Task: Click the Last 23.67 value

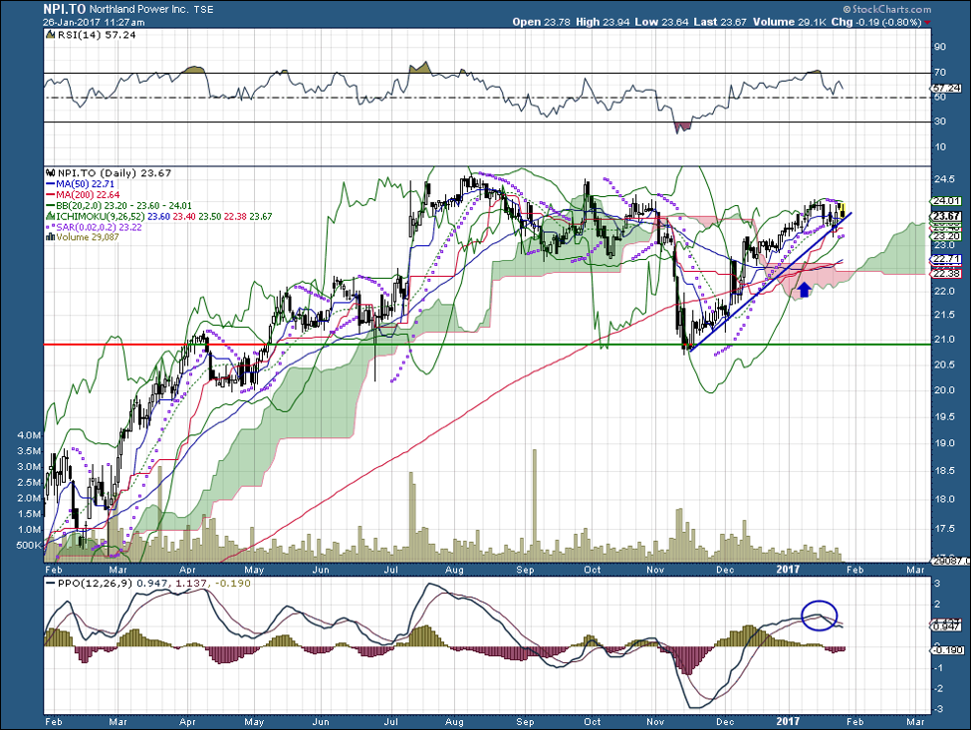Action: pyautogui.click(x=720, y=22)
